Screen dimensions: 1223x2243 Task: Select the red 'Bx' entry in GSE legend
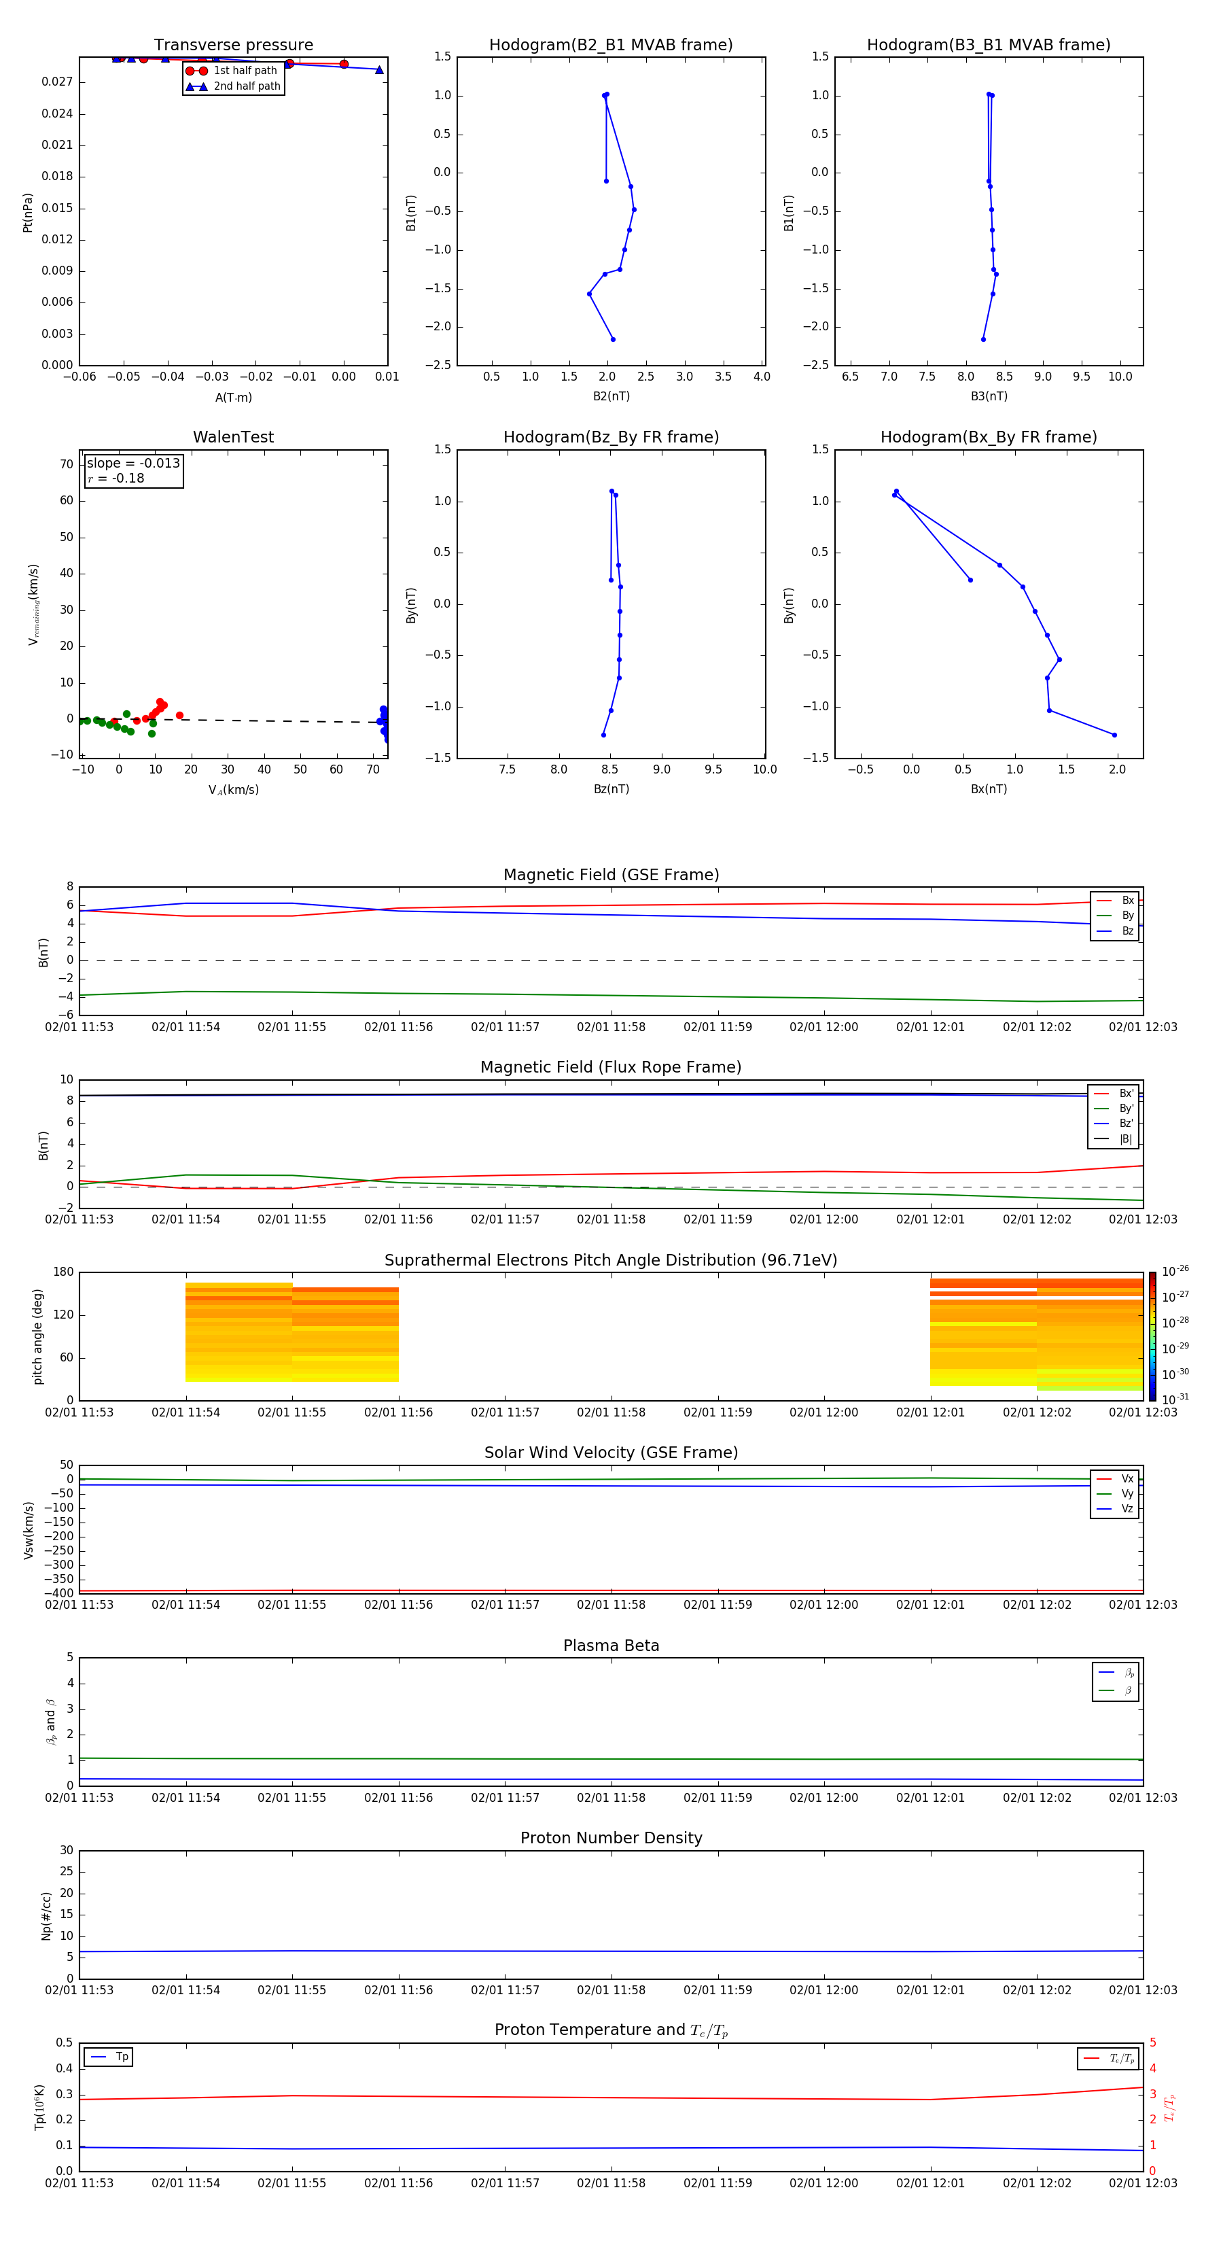[x=1115, y=901]
